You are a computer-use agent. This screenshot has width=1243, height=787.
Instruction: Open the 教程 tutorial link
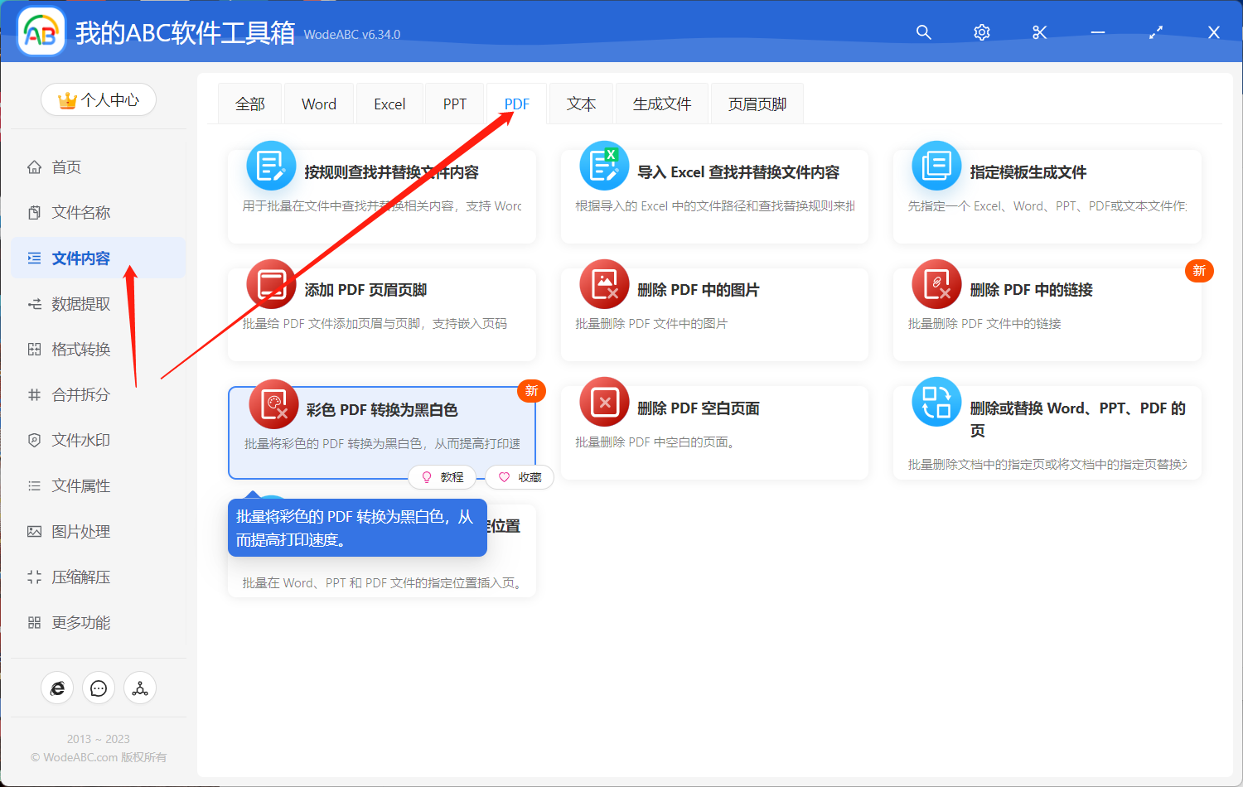tap(443, 477)
